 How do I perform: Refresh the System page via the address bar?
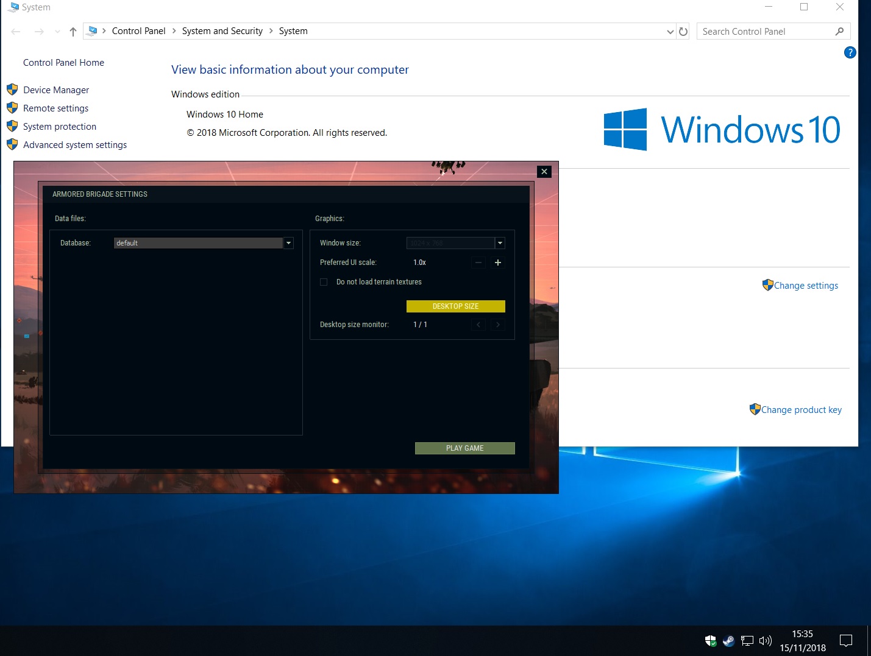[x=683, y=32]
